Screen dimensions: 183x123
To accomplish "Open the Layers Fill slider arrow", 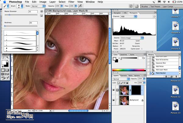I will click(144, 83).
